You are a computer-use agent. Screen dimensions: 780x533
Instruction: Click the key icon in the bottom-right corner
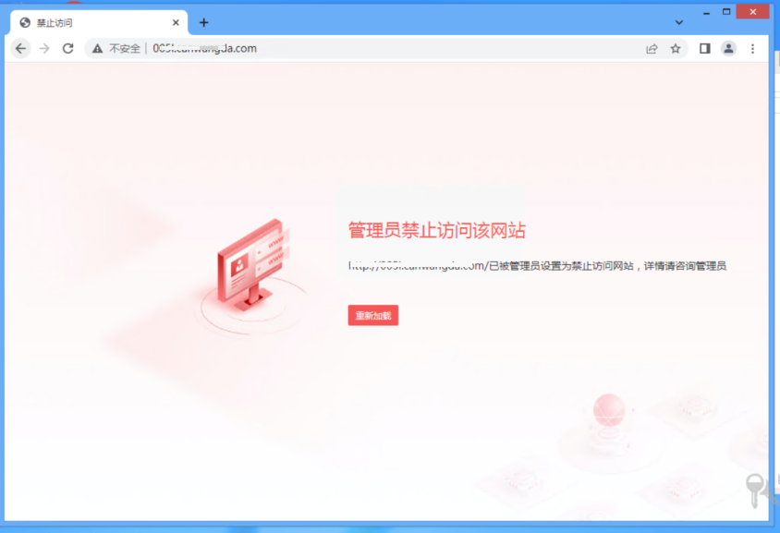coord(756,489)
